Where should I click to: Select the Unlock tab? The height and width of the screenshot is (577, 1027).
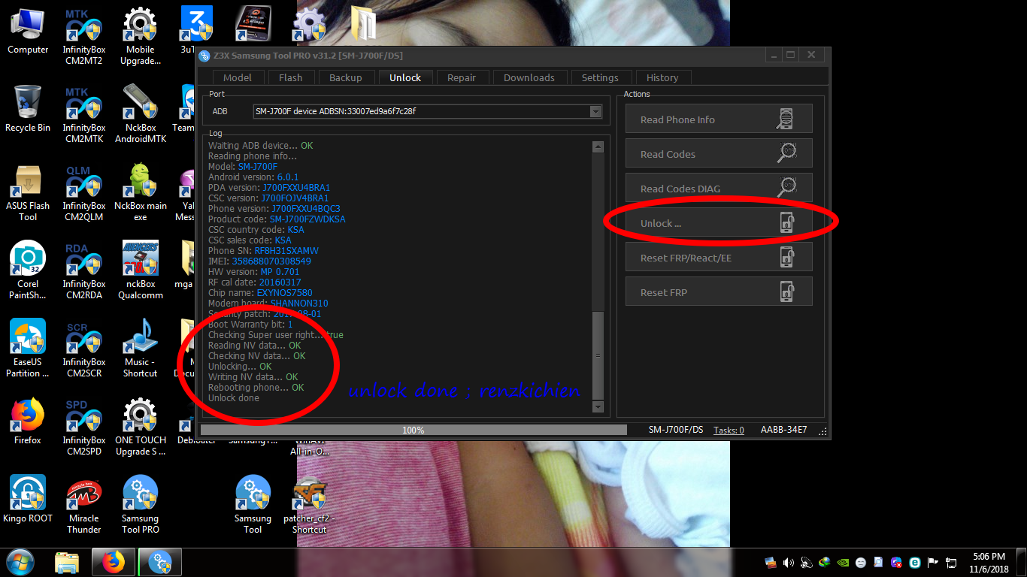tap(405, 77)
